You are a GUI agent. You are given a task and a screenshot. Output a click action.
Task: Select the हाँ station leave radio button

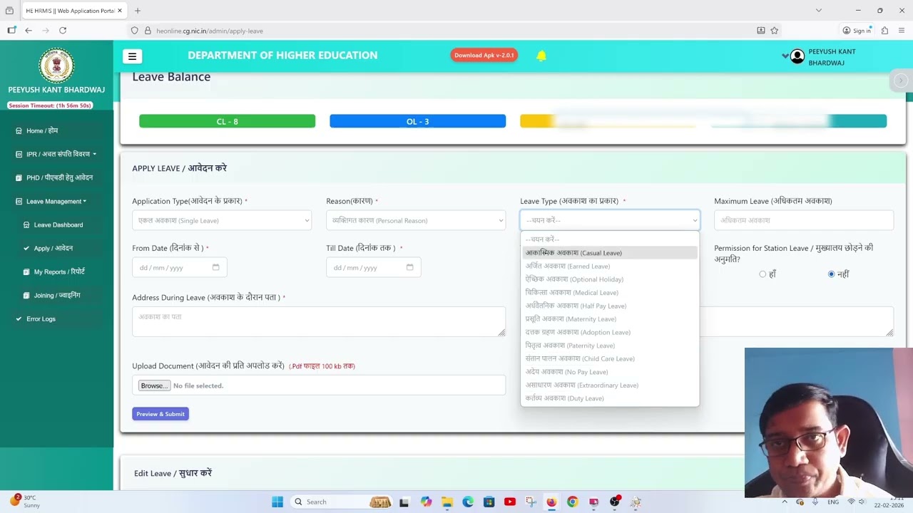click(762, 274)
